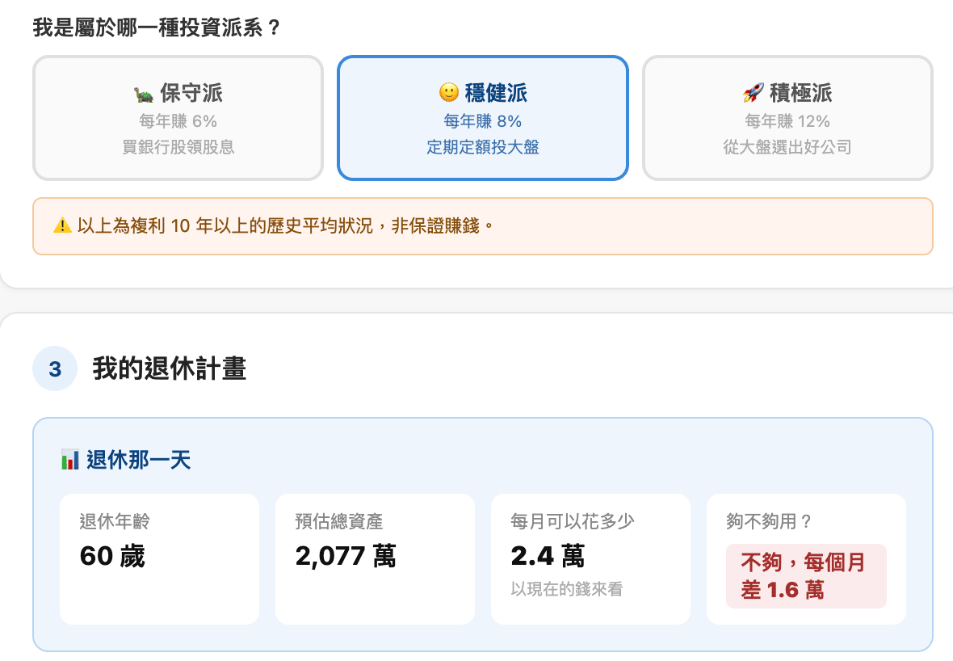
Task: Click the 每年賺 12% text
Action: [787, 121]
